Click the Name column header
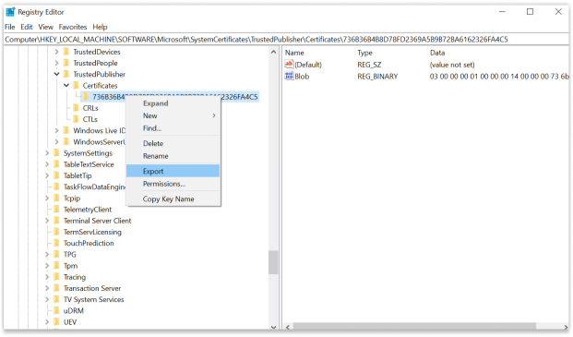Viewport: 573px width, 337px height. [x=318, y=53]
